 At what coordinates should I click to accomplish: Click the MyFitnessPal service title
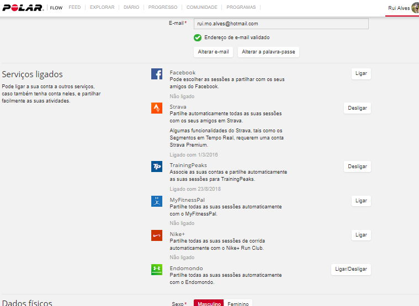(187, 200)
